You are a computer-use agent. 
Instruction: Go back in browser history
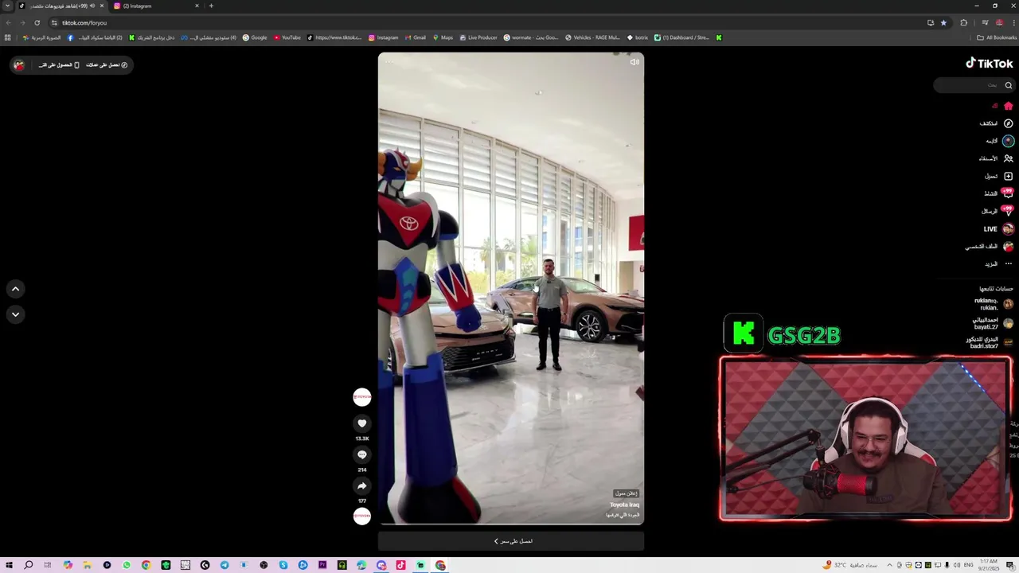tap(8, 22)
